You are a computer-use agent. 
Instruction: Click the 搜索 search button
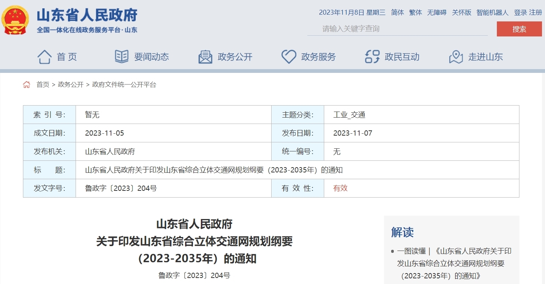pos(519,29)
